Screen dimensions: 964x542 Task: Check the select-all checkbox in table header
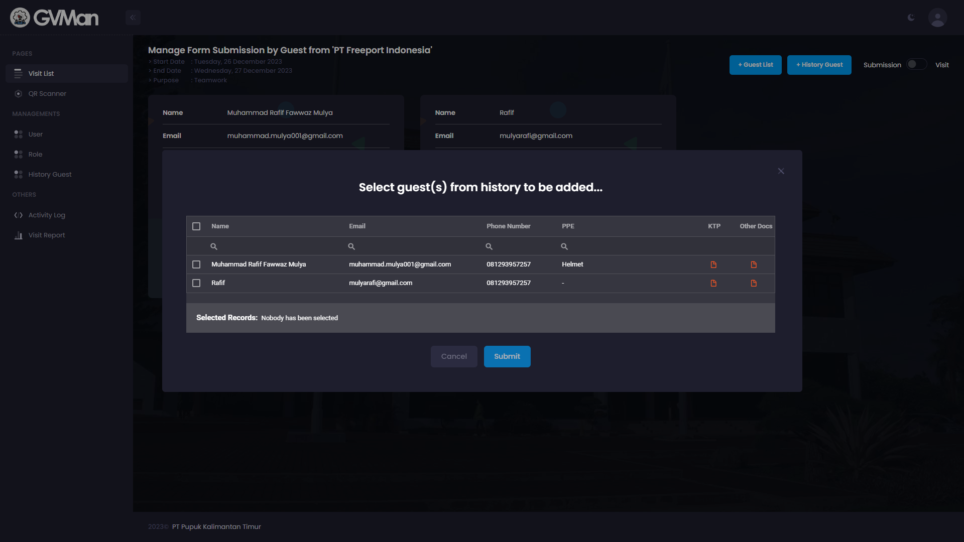(196, 226)
